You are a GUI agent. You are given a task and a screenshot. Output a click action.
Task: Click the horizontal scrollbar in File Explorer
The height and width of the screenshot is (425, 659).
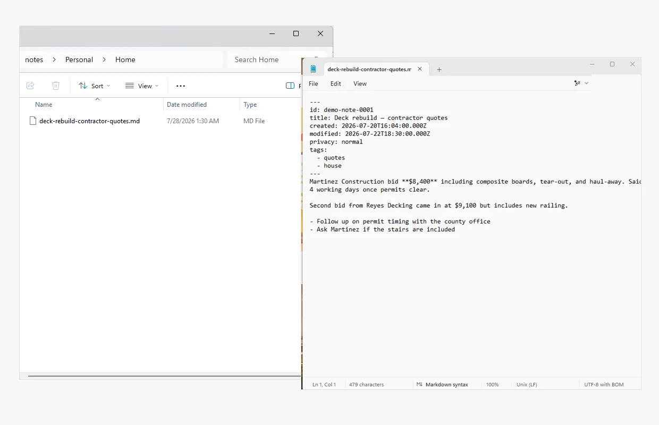pos(164,376)
